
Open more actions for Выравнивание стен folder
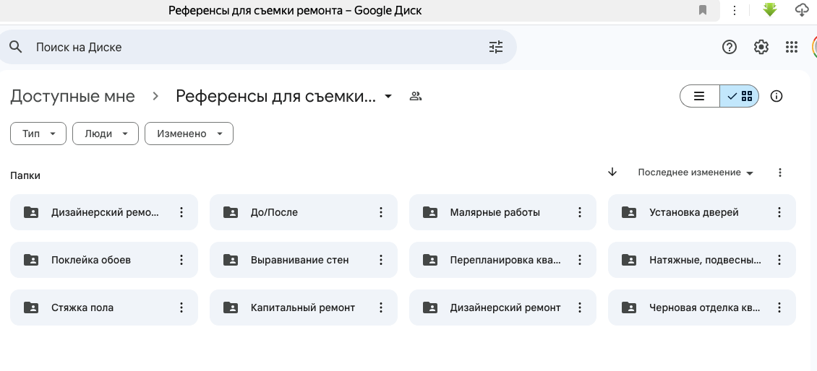pos(380,260)
